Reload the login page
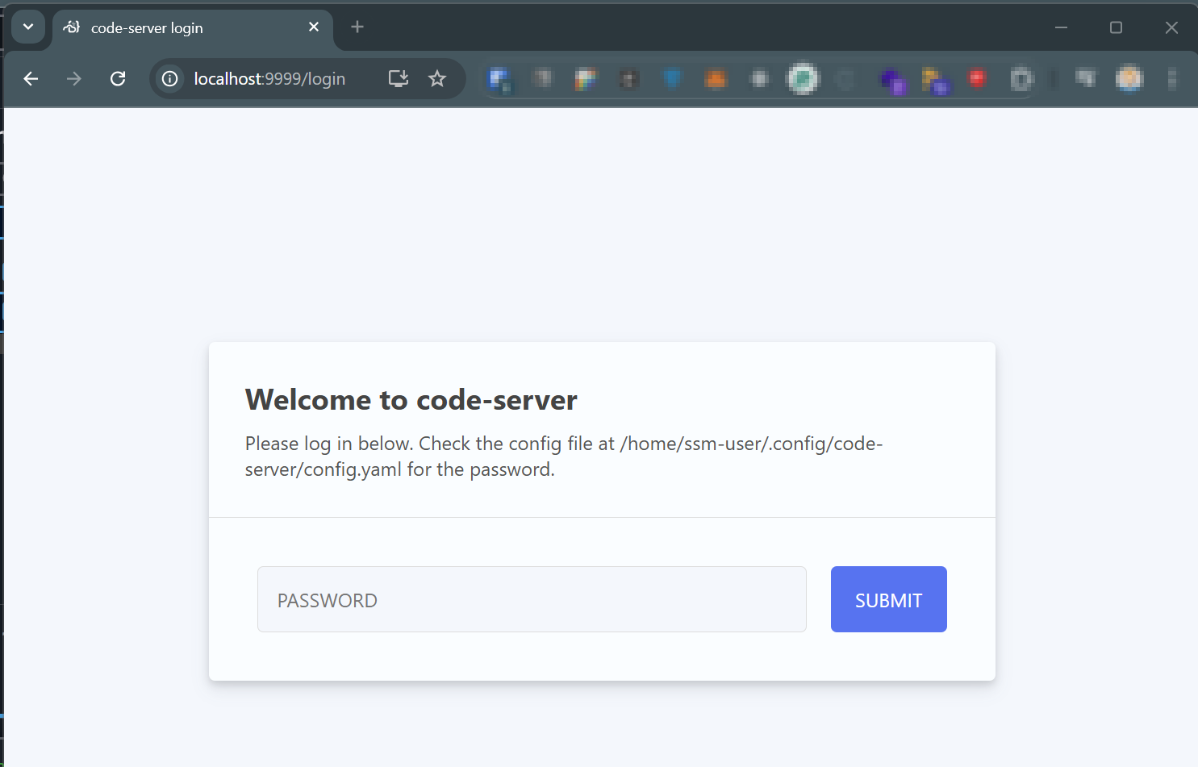 coord(118,78)
